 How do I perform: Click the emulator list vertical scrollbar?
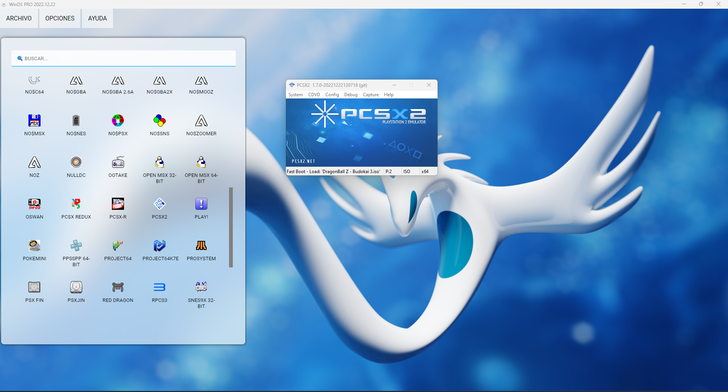click(x=231, y=227)
